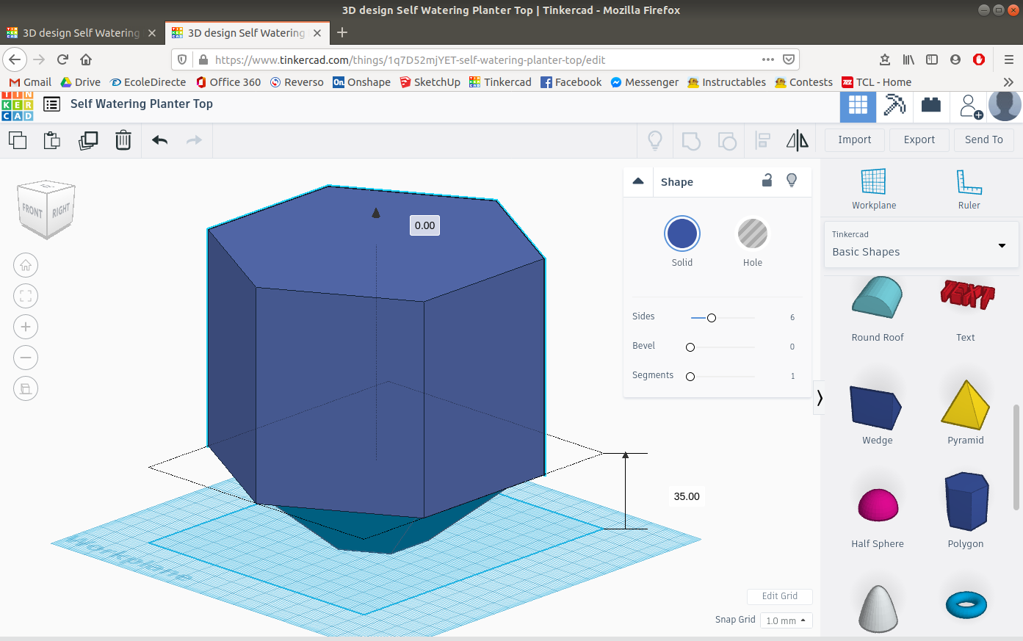Open the design list menu icon
Image resolution: width=1023 pixels, height=641 pixels.
51,104
